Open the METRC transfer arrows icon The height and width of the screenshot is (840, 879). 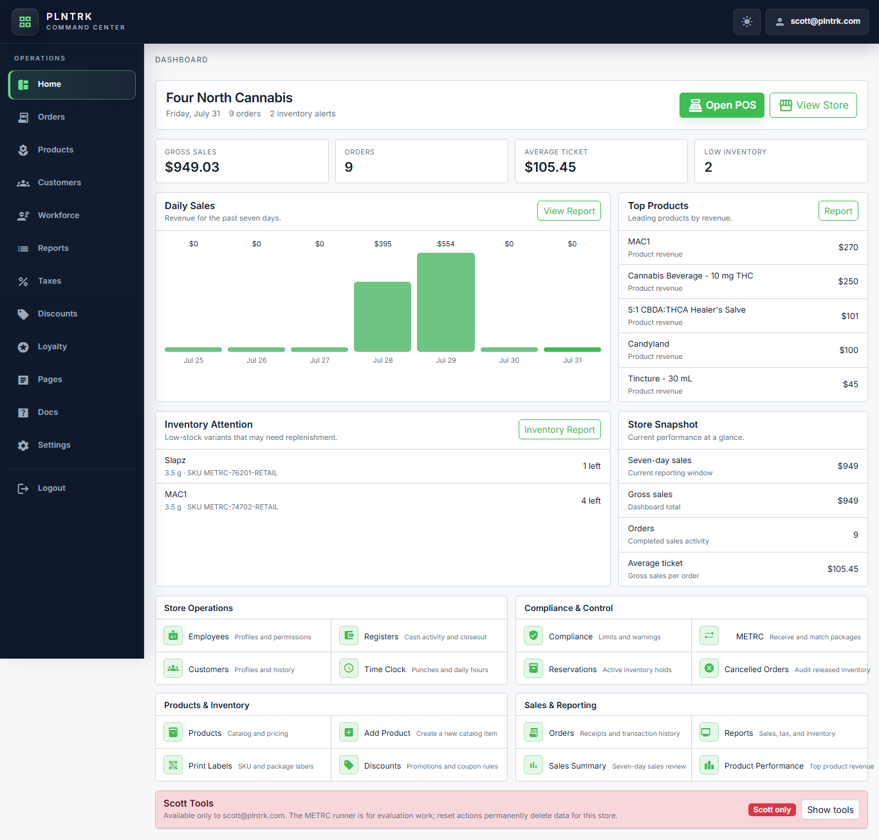[x=709, y=636]
